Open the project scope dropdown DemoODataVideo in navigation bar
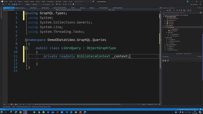This screenshot has height=114, width=203. pyautogui.click(x=29, y=10)
